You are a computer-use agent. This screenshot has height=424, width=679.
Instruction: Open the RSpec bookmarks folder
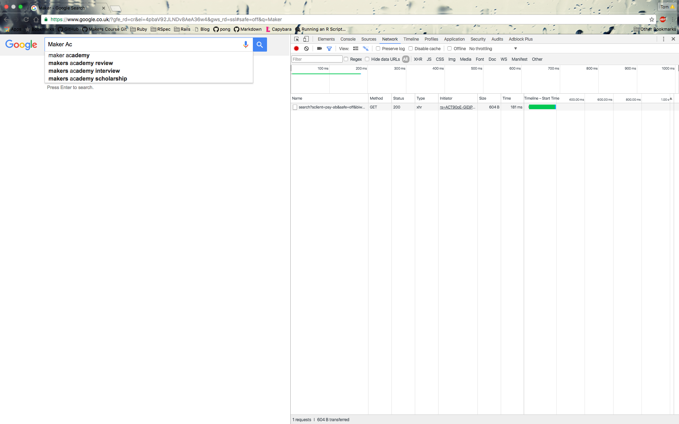coord(161,29)
